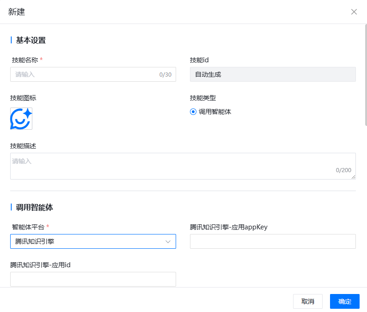Focus the 技能名称 input field
Screen dimensions: 367x312
tap(83, 74)
